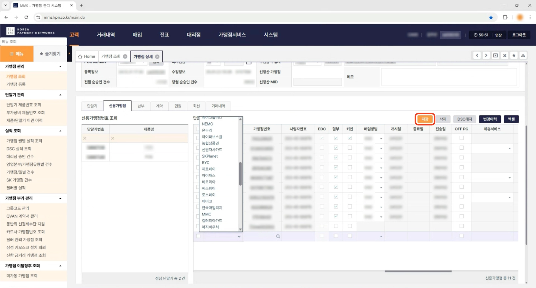Click the previous tab arrow icon
Screen dimensions: 536x288
[x=477, y=56]
